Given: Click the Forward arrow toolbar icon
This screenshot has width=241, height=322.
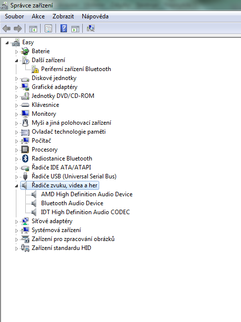Looking at the screenshot, I should coord(18,28).
